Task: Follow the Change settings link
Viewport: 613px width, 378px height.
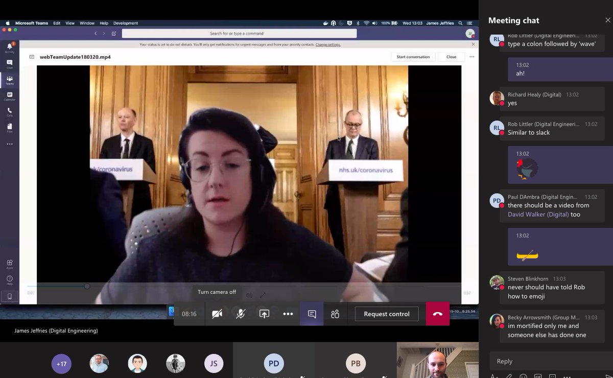Action: pyautogui.click(x=328, y=44)
